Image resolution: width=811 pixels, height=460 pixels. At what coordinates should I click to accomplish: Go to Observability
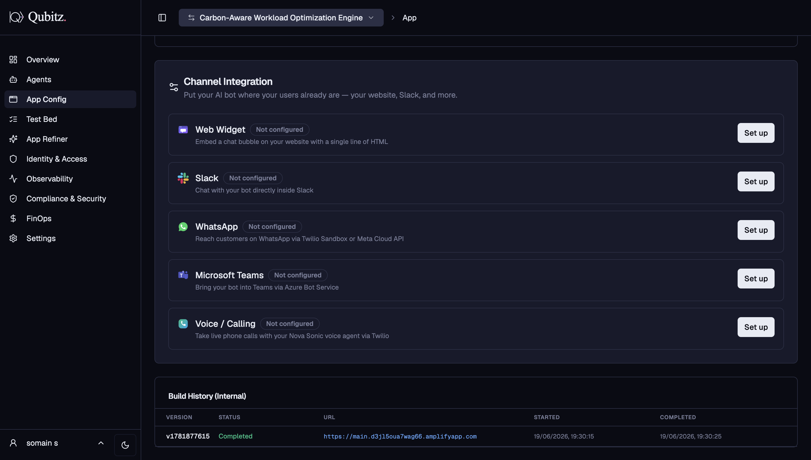tap(70, 179)
